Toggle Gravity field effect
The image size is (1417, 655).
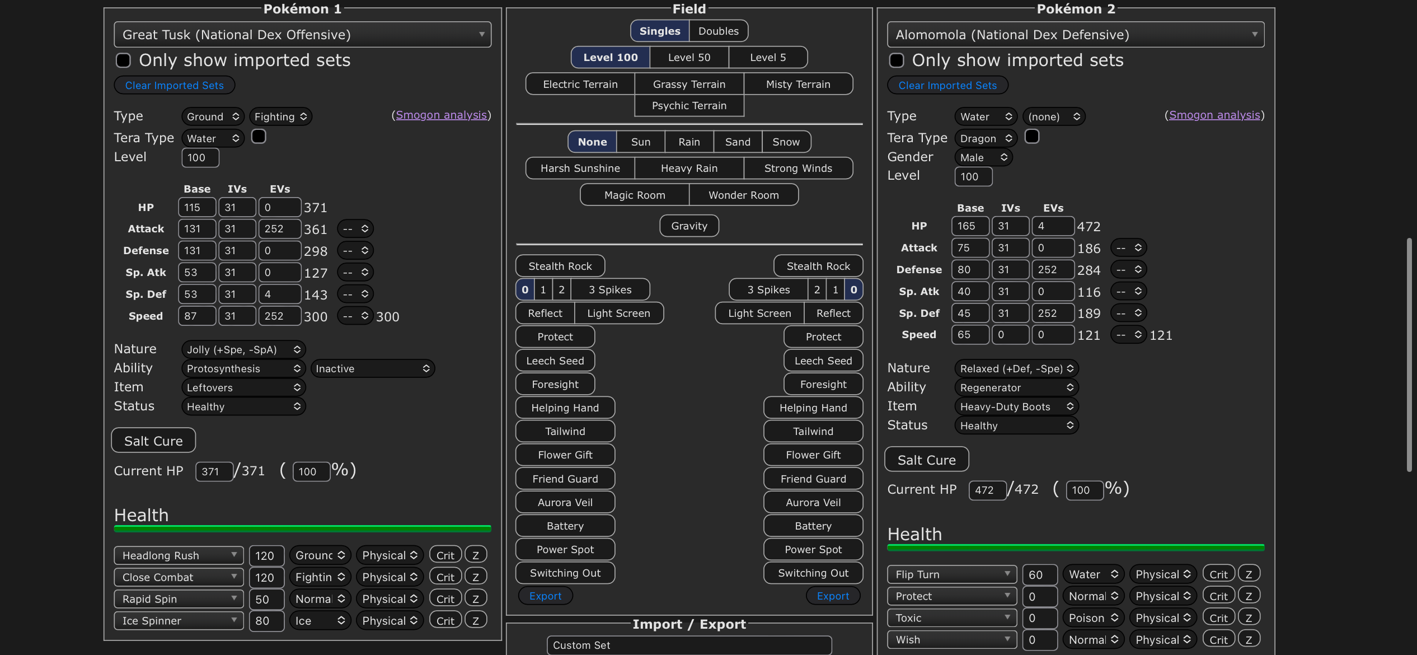[x=689, y=226]
